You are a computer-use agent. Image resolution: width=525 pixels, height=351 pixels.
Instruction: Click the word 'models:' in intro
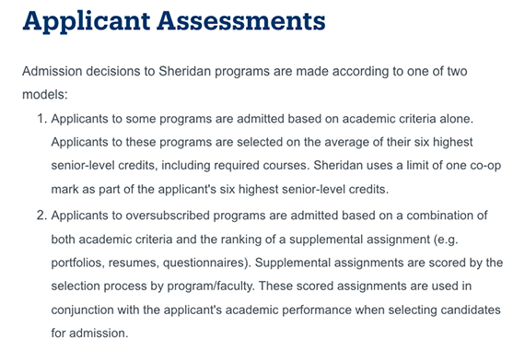coord(45,95)
